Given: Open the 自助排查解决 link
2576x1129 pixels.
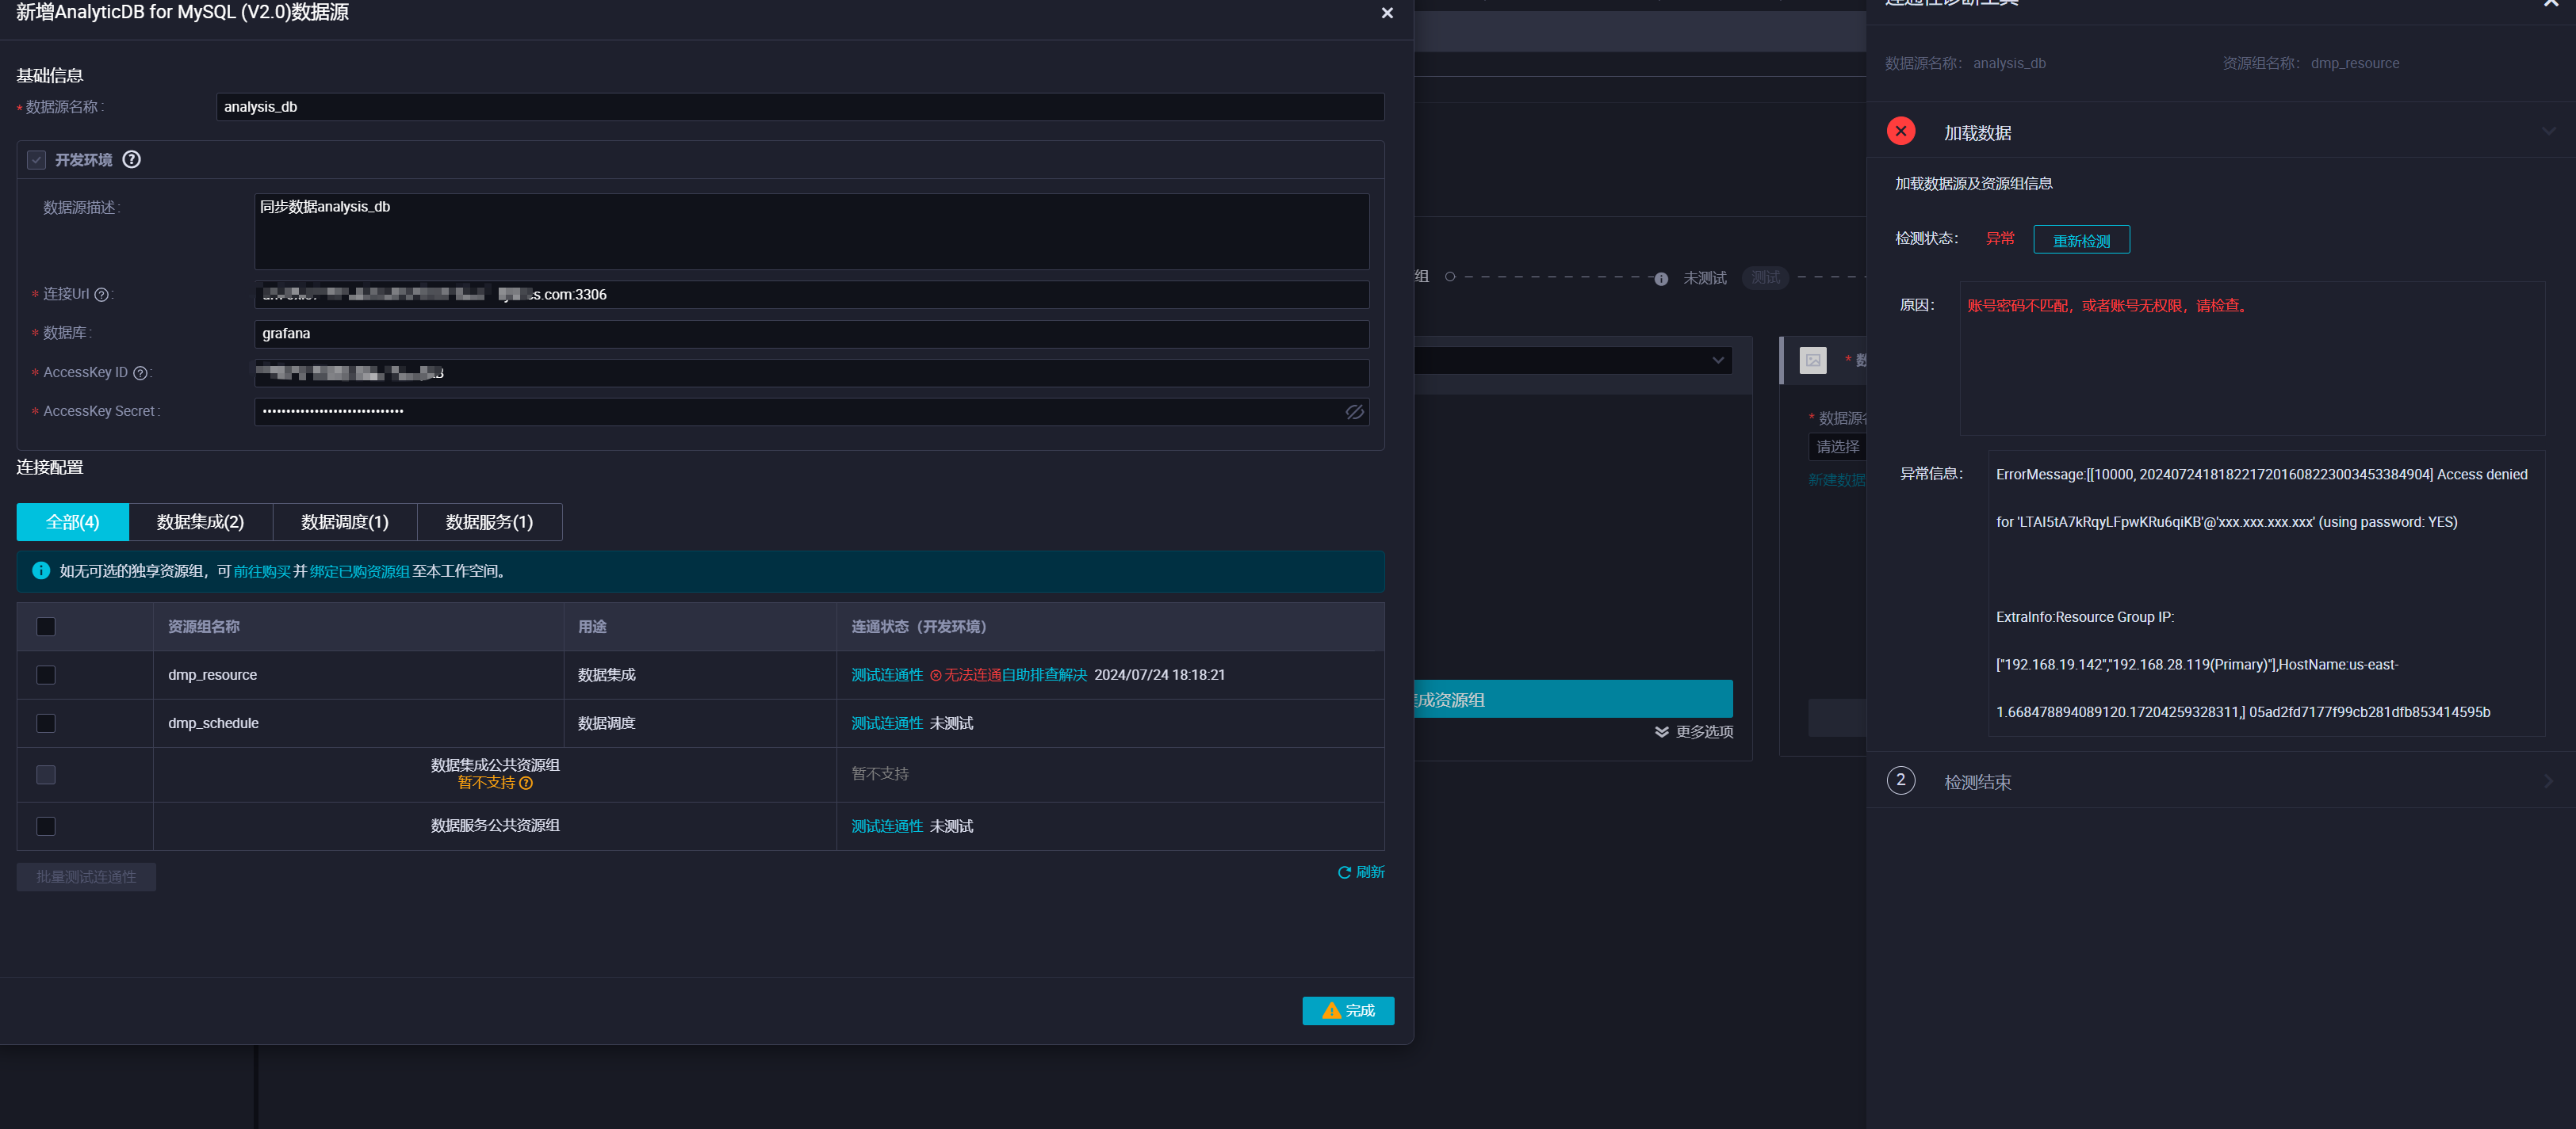Looking at the screenshot, I should click(1044, 675).
